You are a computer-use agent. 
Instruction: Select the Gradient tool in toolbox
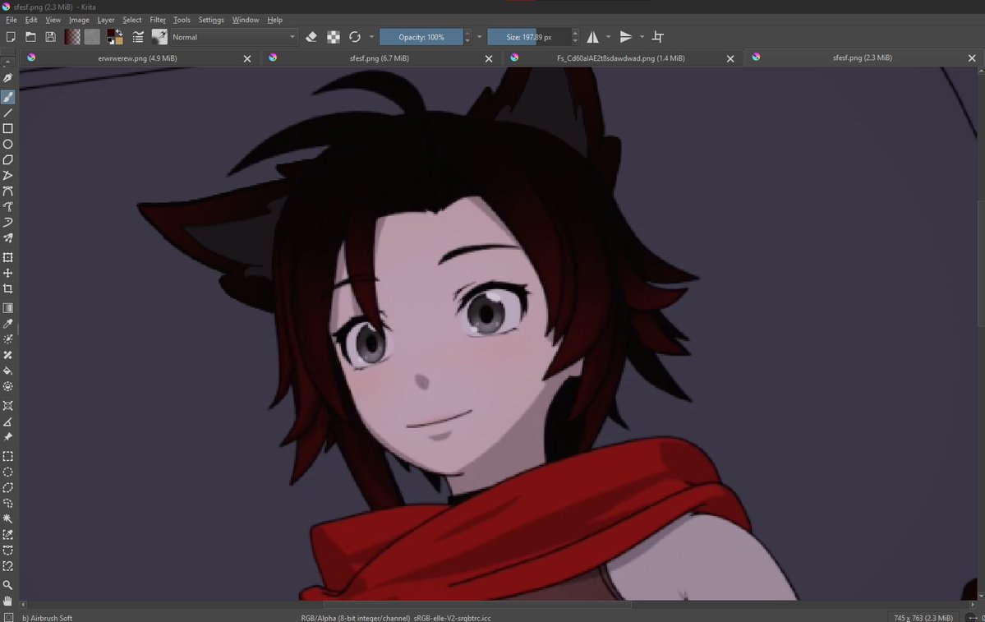click(x=7, y=308)
